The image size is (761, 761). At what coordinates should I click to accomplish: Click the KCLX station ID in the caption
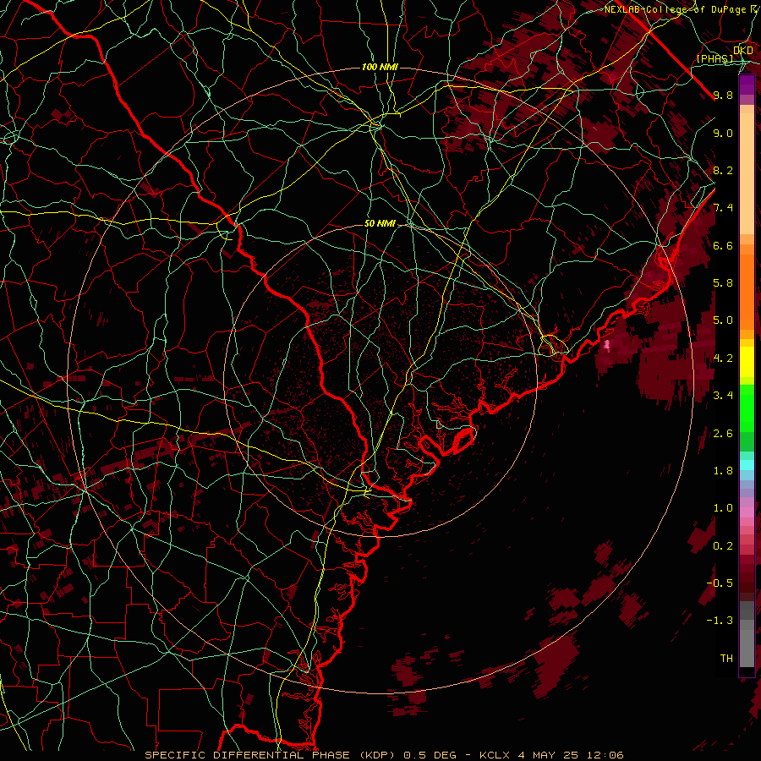494,755
